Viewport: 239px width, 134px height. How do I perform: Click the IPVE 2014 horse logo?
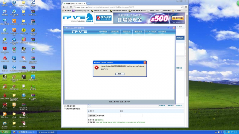(78, 18)
